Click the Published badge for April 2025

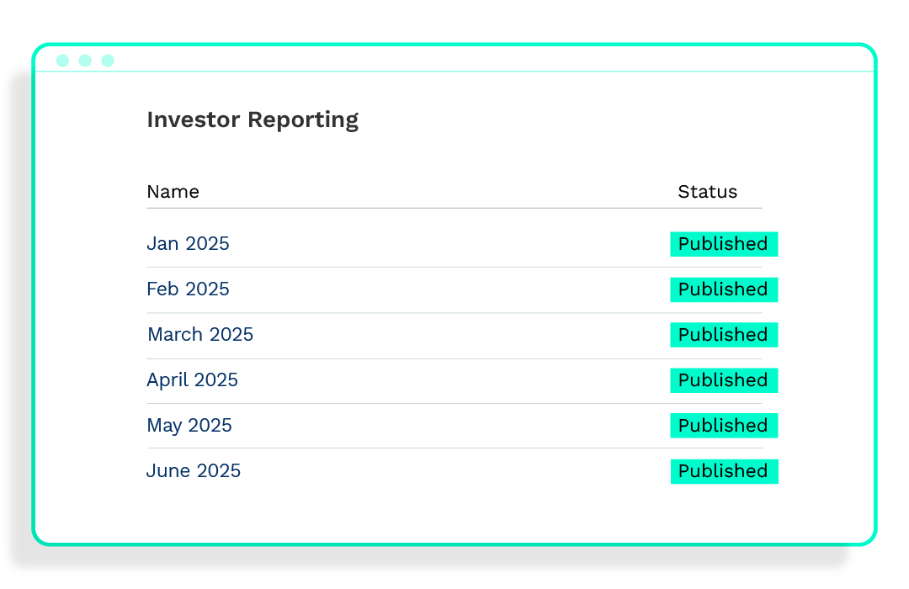724,380
